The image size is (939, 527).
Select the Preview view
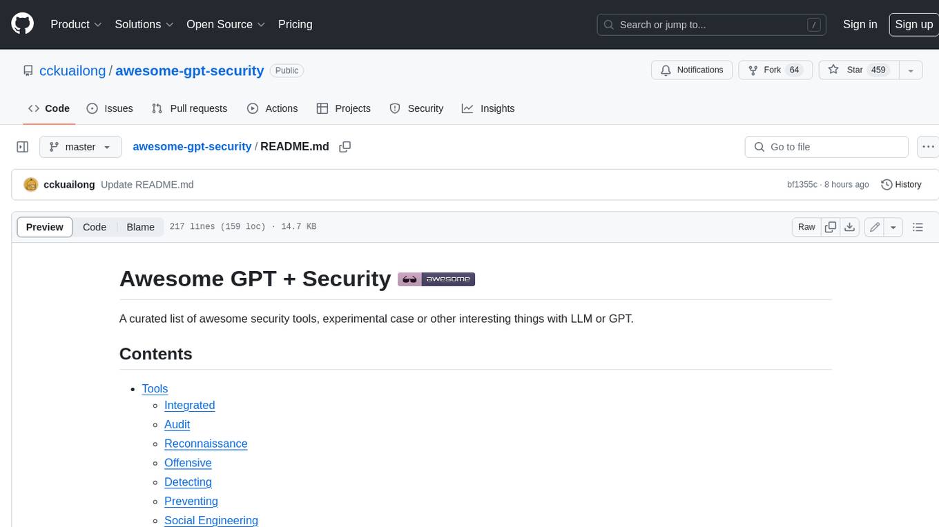44,227
